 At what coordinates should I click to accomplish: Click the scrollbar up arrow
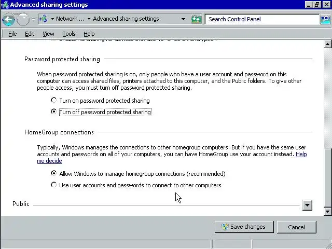pos(327,44)
